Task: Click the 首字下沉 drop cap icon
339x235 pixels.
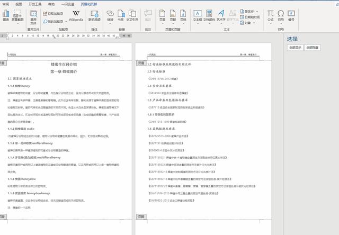Action: [x=233, y=15]
